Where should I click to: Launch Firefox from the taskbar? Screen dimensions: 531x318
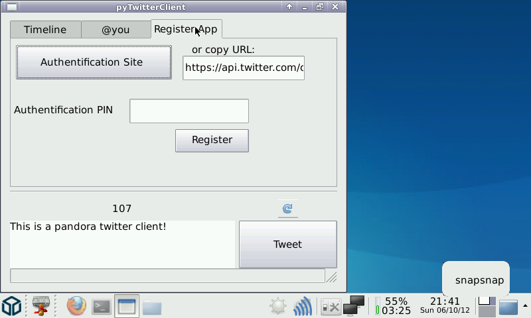click(x=76, y=306)
